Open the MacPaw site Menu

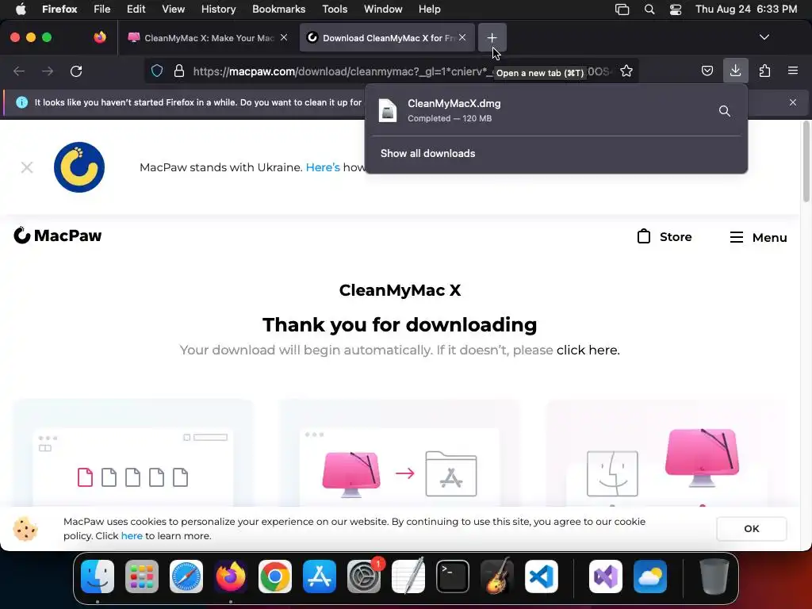click(758, 237)
